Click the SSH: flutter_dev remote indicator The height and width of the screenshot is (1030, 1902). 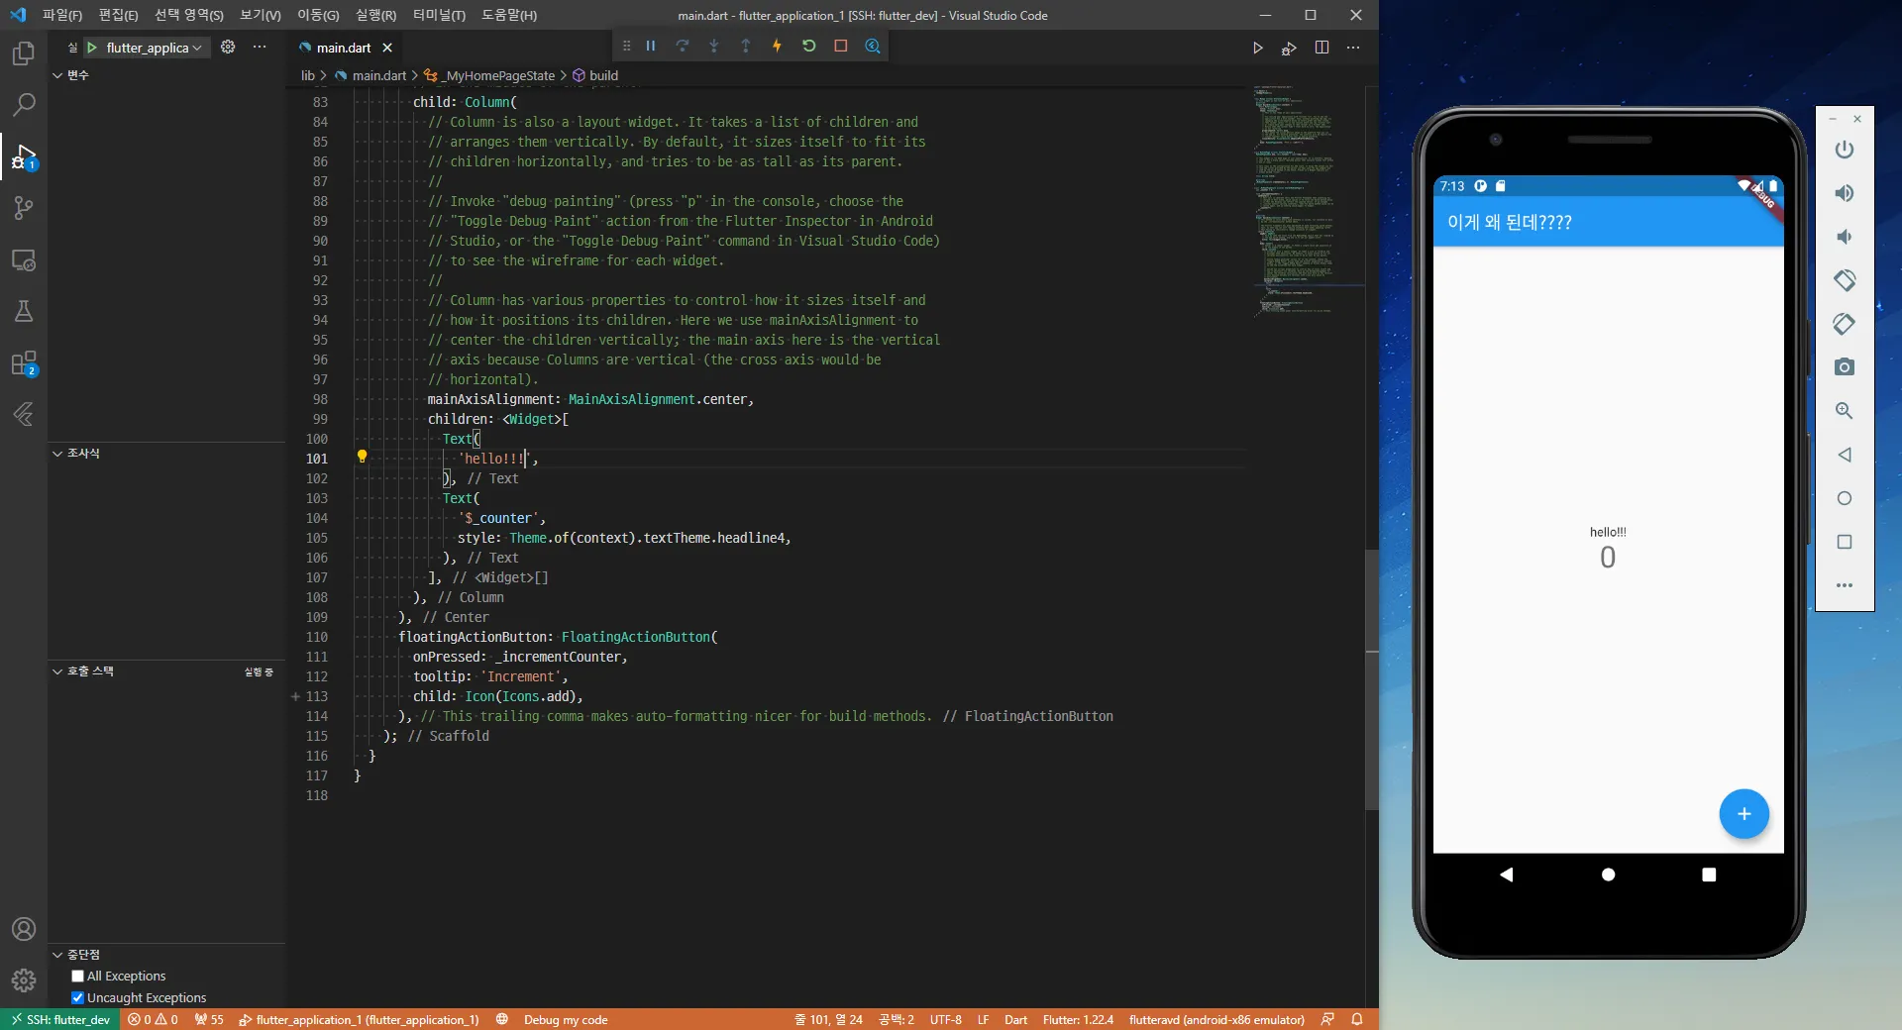pyautogui.click(x=59, y=1019)
